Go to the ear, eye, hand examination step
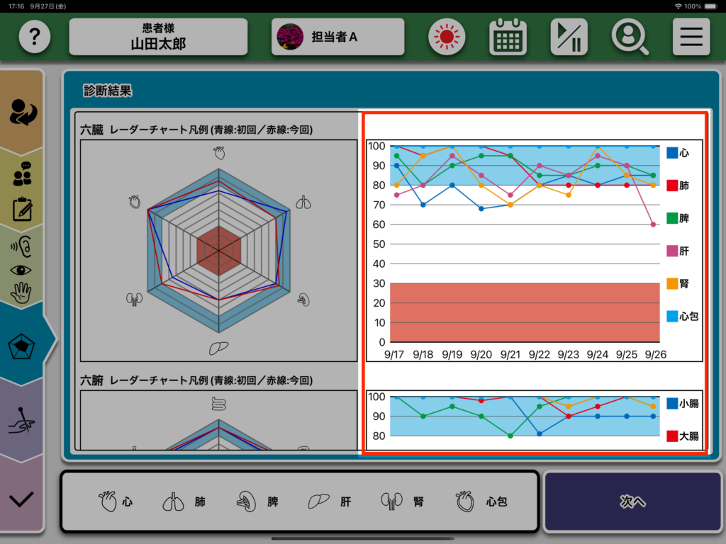726x544 pixels. (22, 269)
